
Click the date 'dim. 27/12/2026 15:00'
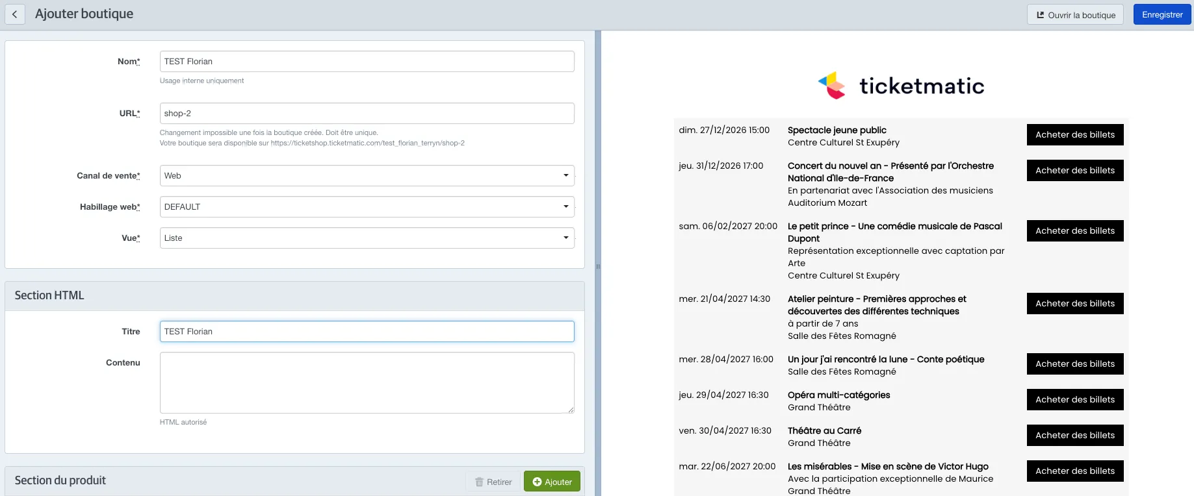(724, 130)
